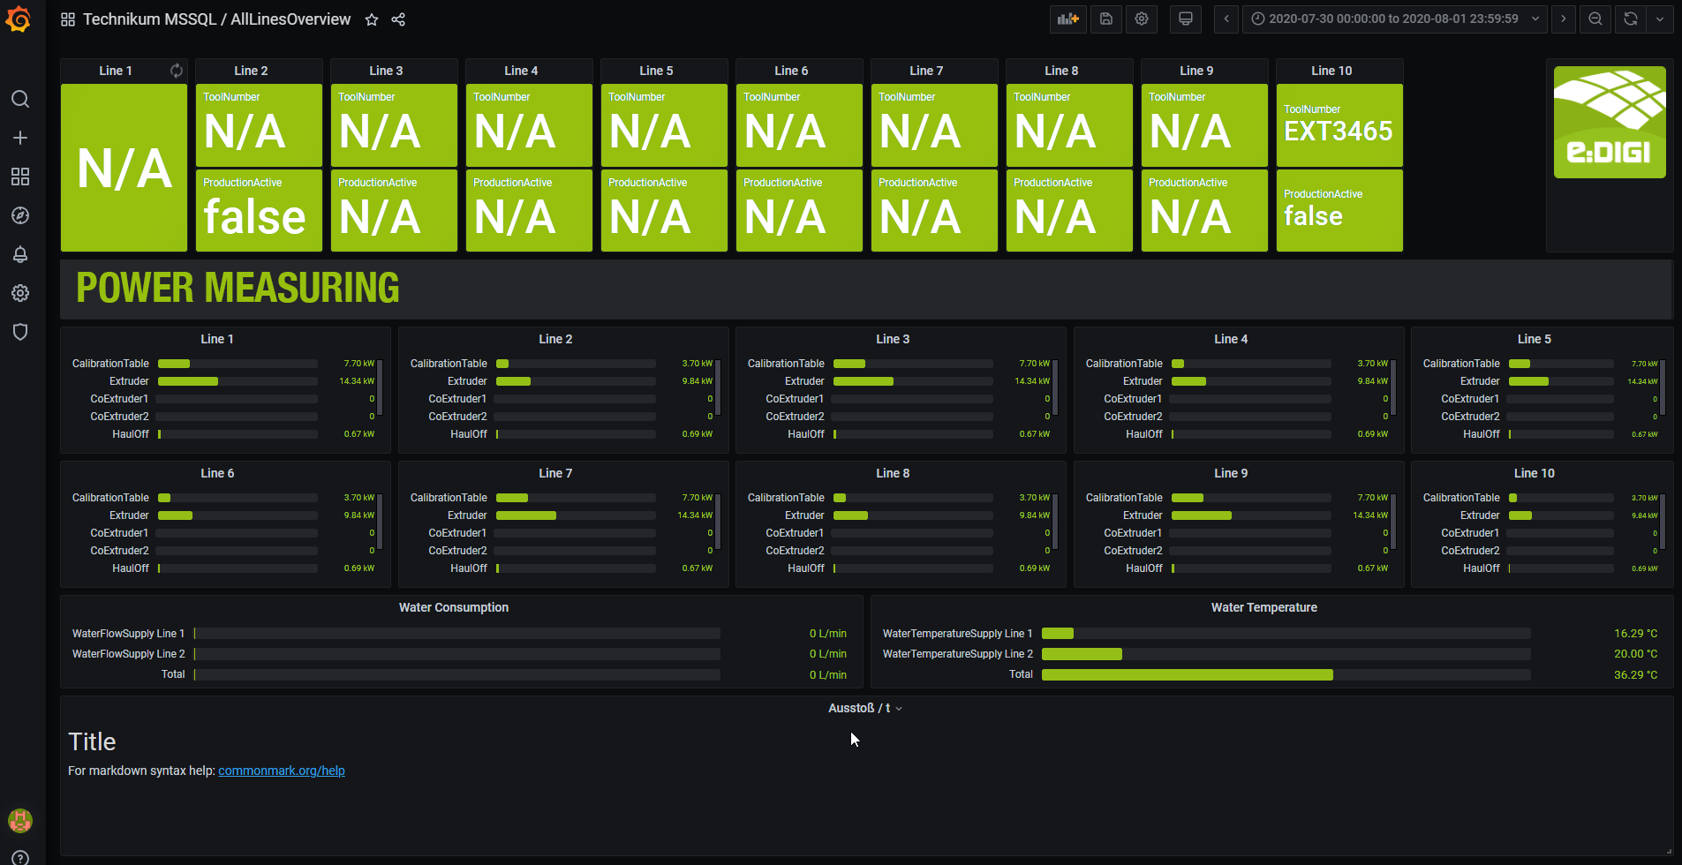Click the Add panel toolbar icon
Viewport: 1682px width, 865px height.
click(x=1068, y=19)
